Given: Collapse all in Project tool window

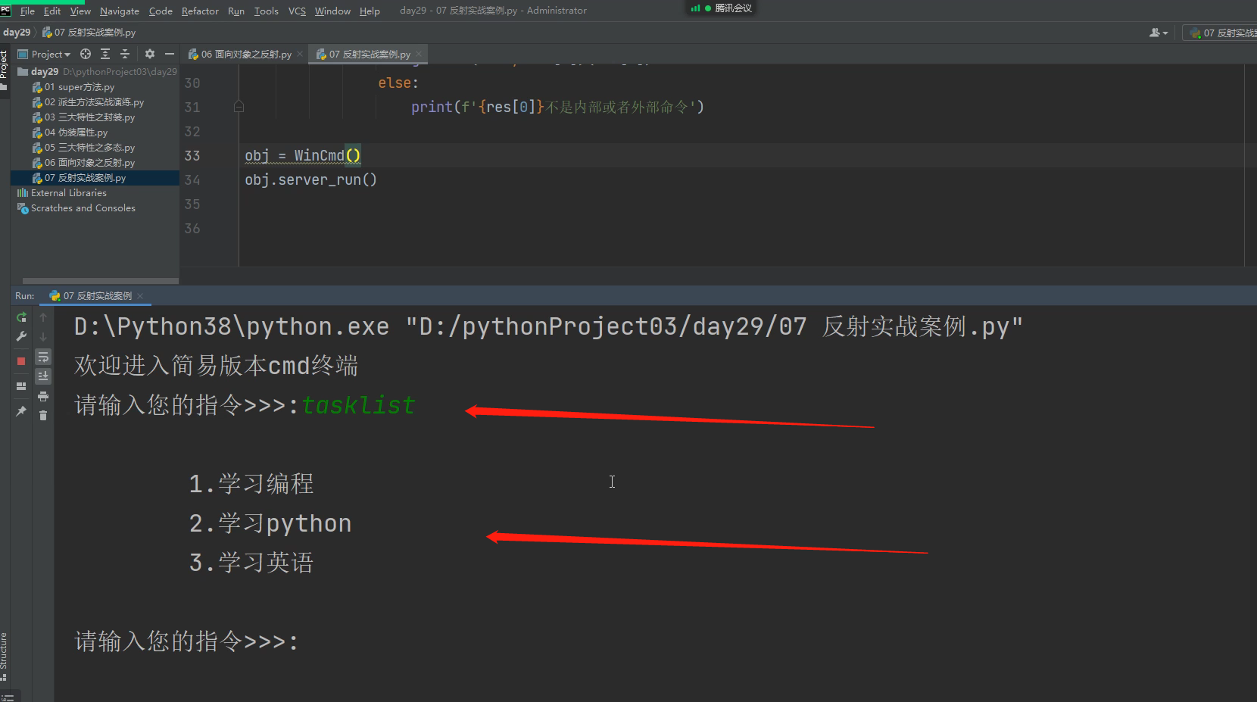Looking at the screenshot, I should point(125,54).
